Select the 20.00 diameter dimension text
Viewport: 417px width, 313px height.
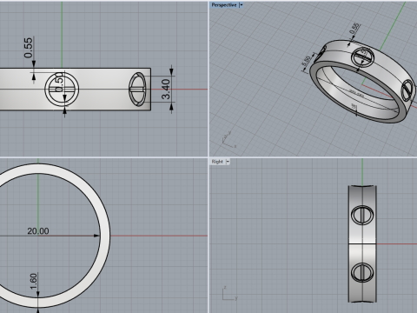38,231
